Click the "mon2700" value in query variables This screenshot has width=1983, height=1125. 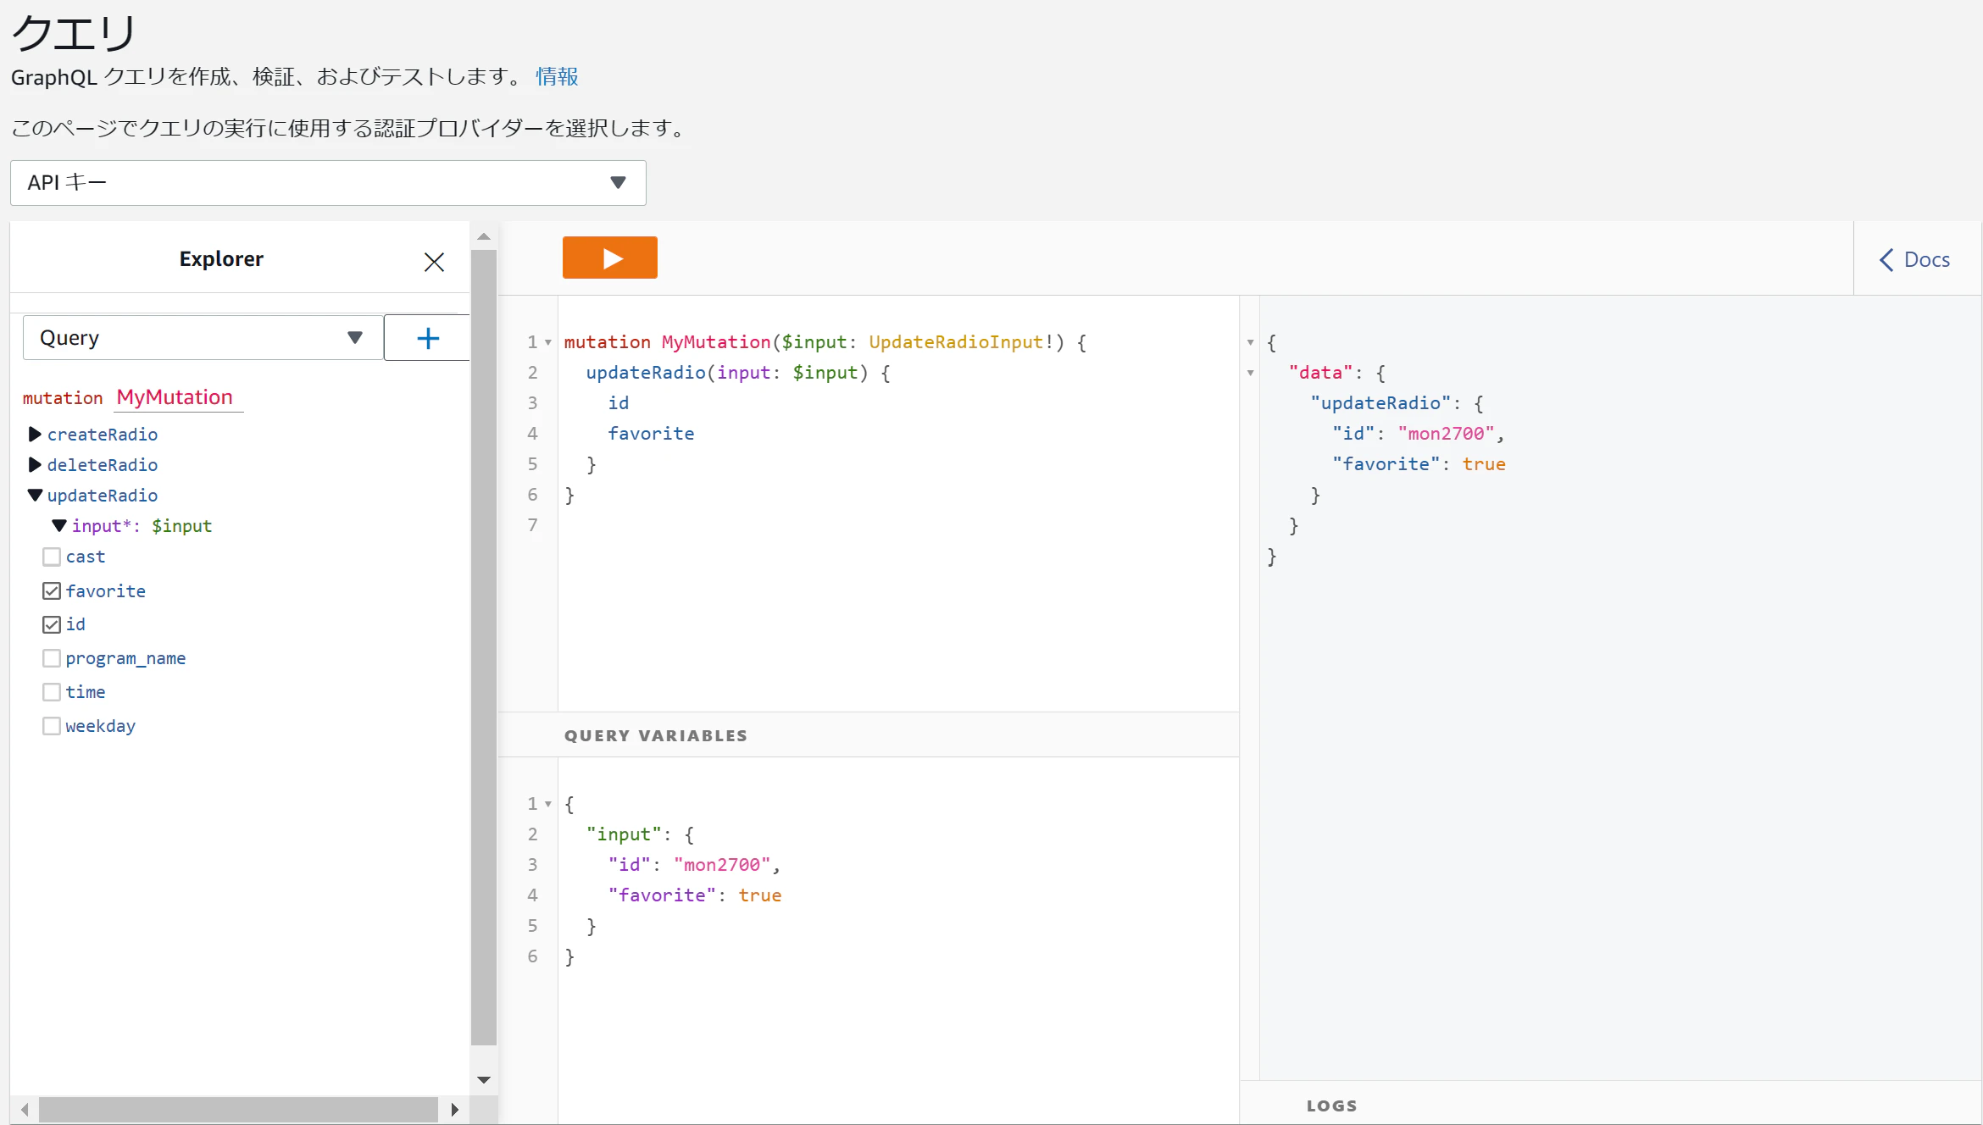click(722, 865)
